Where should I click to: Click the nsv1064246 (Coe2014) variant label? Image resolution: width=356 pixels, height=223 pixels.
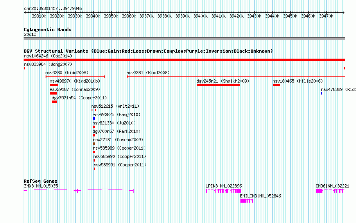[48, 56]
